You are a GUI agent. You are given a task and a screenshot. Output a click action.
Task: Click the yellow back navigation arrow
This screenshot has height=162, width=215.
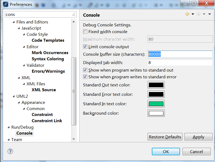click(x=187, y=14)
